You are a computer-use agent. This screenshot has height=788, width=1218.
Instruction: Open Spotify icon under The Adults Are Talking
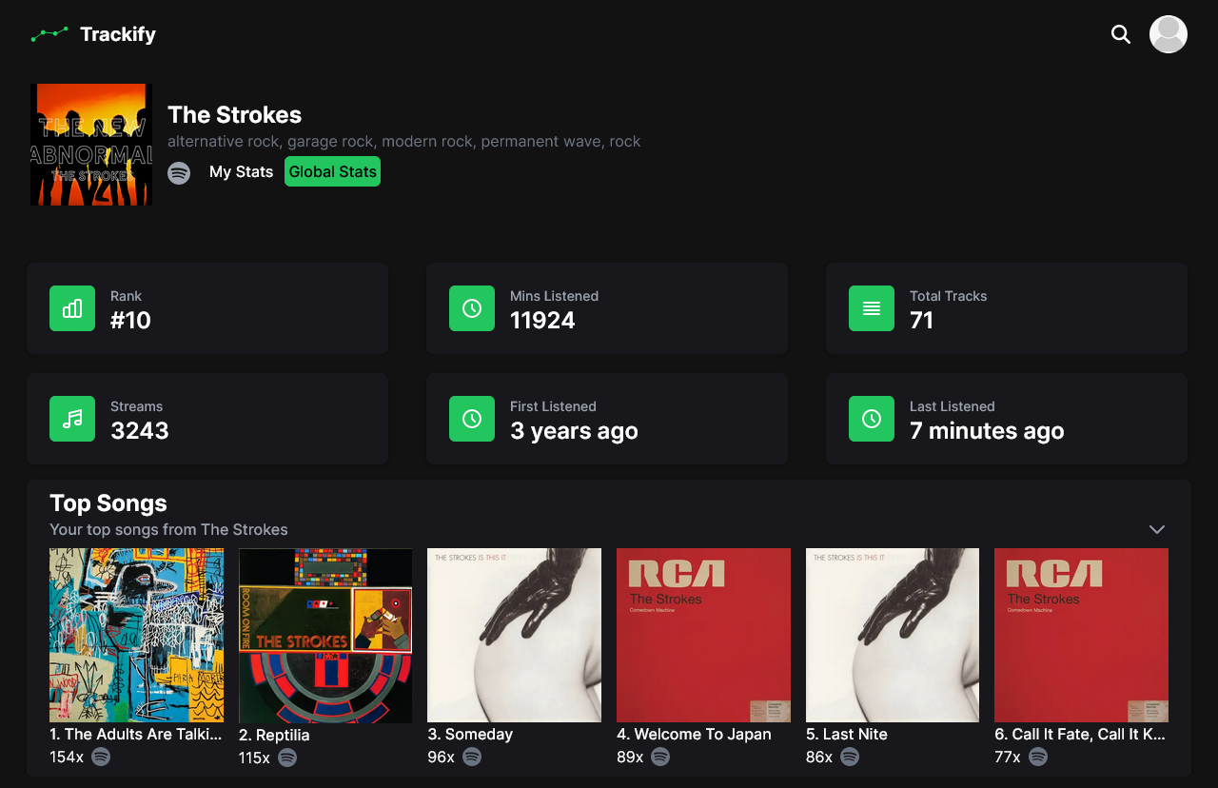tap(101, 757)
